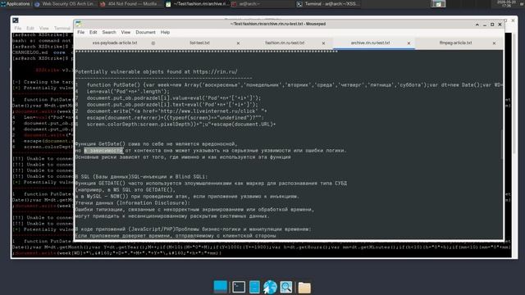Close the archive.rin.ru-test.txt tab
This screenshot has width=525, height=295.
point(409,43)
